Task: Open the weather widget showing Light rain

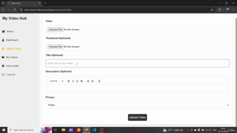Action: (x=173, y=130)
